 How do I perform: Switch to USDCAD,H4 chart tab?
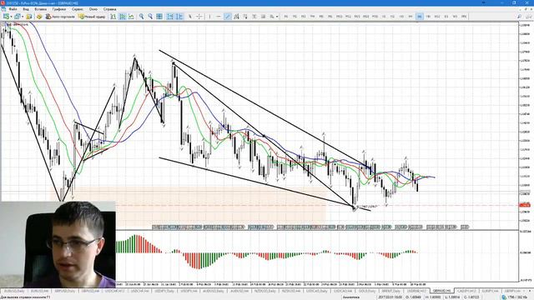[343, 291]
